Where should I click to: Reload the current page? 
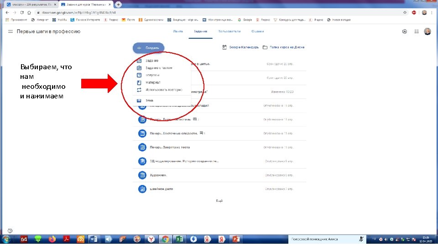click(x=22, y=13)
